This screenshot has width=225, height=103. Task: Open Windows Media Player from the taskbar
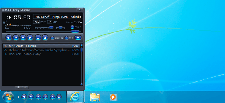click(113, 97)
